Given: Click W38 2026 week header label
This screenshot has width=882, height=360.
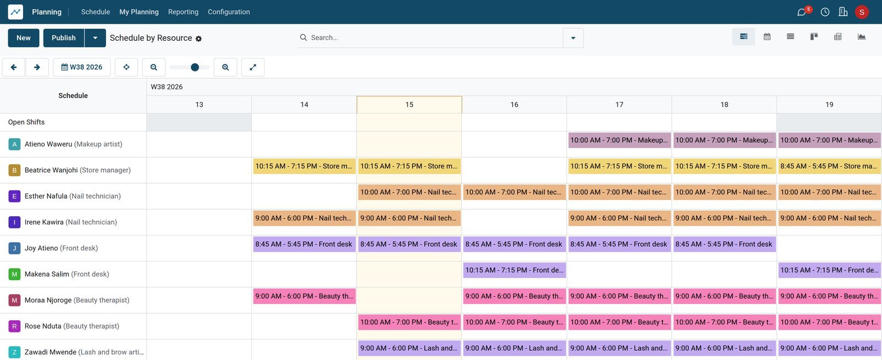Looking at the screenshot, I should [x=166, y=87].
